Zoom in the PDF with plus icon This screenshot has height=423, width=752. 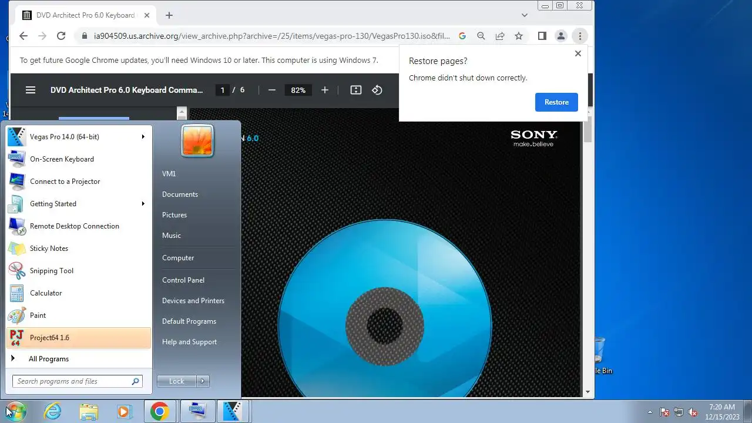[x=325, y=90]
